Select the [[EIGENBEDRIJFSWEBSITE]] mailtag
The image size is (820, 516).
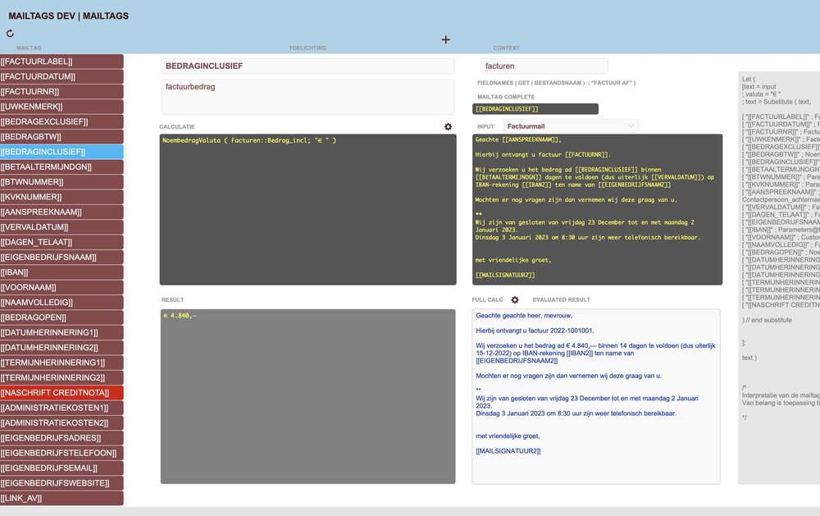pos(61,483)
